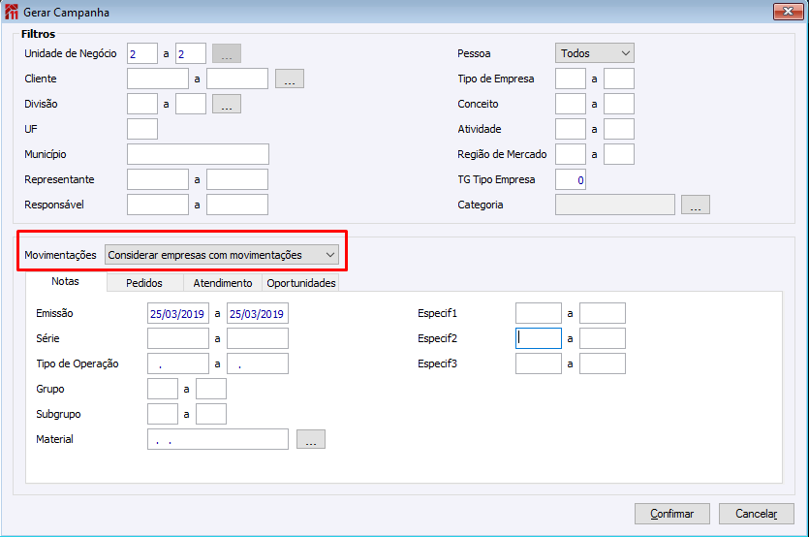Open the Cliente lookup ellipsis button
This screenshot has width=809, height=537.
pos(290,79)
